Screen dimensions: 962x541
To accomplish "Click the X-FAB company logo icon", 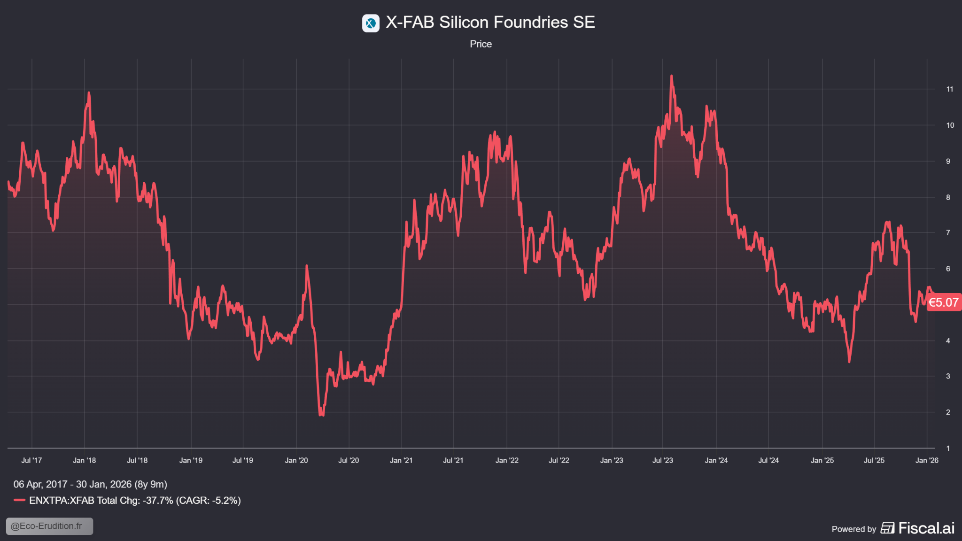I will [371, 23].
